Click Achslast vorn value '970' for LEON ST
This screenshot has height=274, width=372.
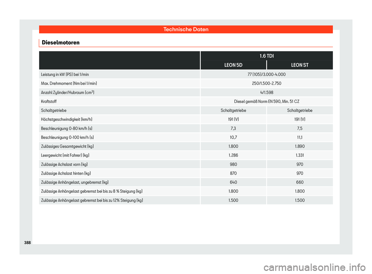click(x=300, y=164)
